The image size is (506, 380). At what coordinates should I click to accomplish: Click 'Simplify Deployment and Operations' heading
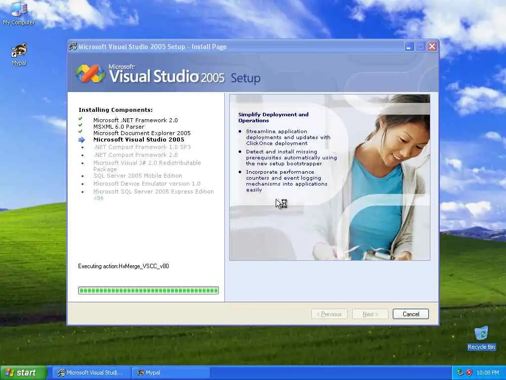pos(273,117)
